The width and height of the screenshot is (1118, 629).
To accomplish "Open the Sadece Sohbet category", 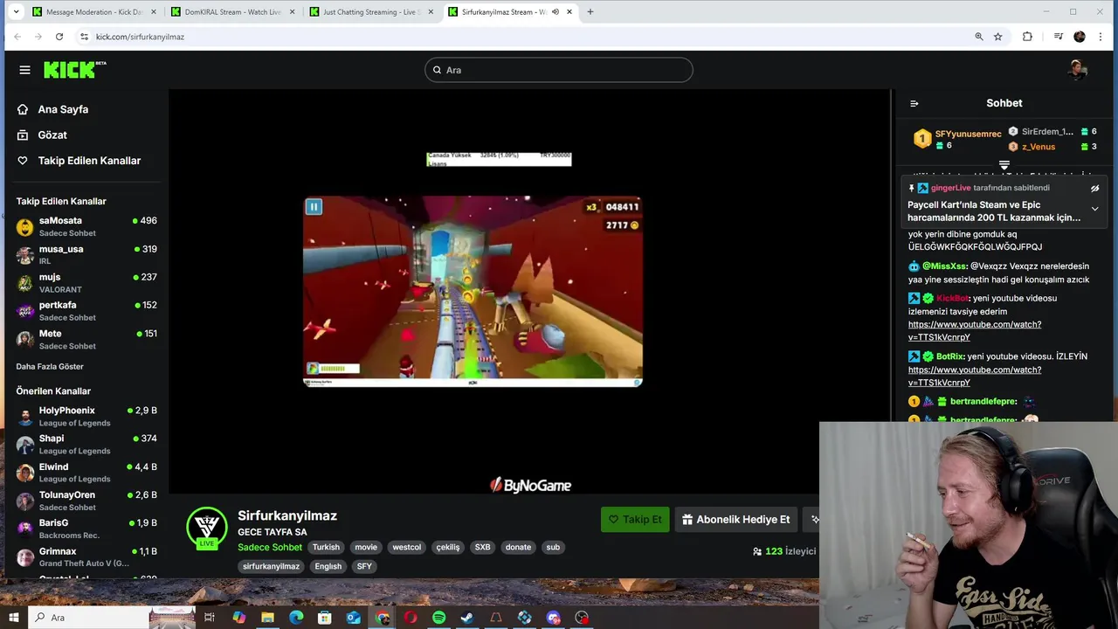I will [x=270, y=547].
